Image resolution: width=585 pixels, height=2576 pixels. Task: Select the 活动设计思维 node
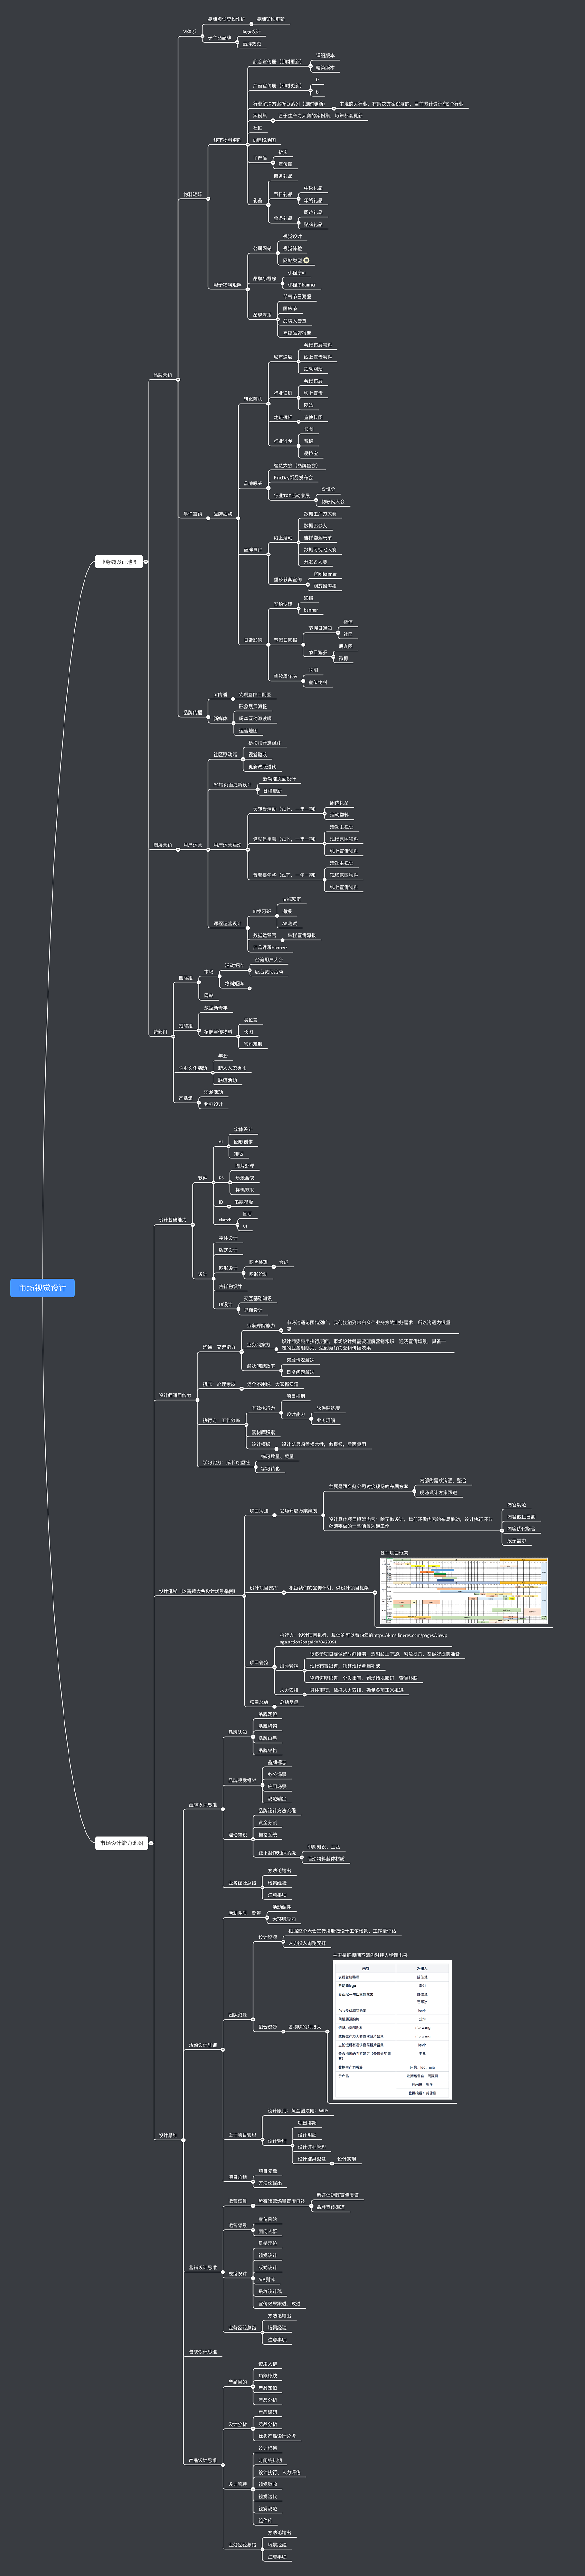(x=203, y=2045)
